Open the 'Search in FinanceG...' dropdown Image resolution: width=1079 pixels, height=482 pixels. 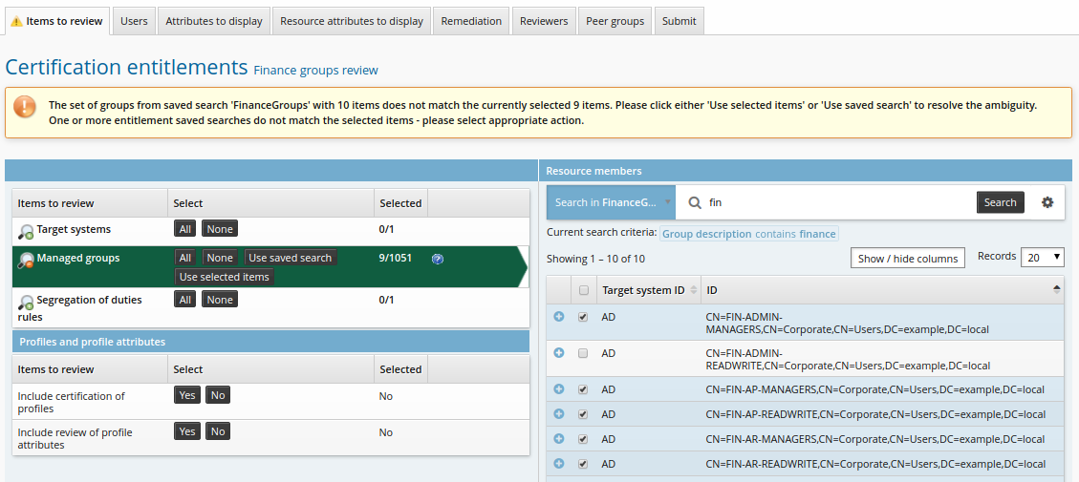click(x=611, y=202)
